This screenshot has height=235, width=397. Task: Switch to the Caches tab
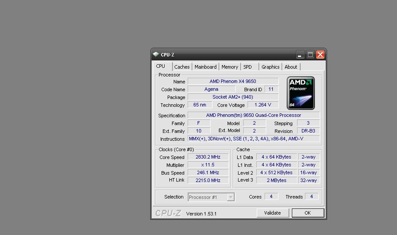coord(182,67)
